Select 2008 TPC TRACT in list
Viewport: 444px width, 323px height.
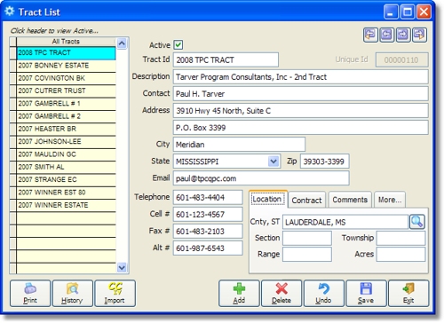point(66,52)
